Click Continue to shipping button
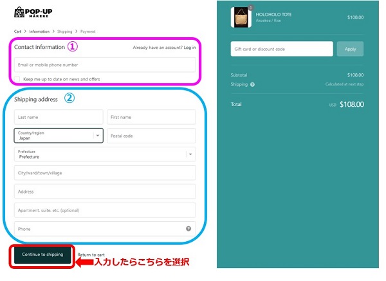 coord(42,255)
